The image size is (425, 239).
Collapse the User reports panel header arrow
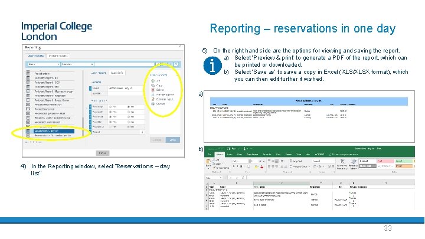(177, 75)
